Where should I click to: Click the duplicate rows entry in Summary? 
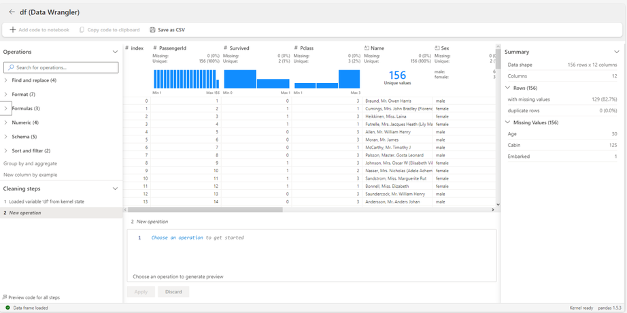coord(562,110)
